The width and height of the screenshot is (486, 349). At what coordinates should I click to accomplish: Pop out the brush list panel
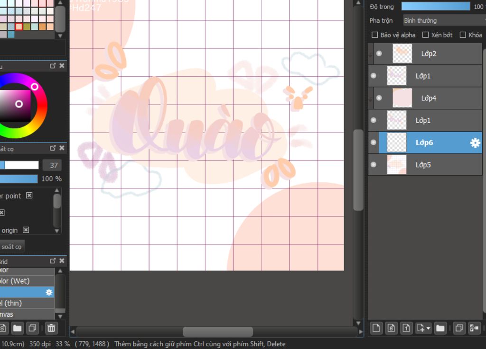pyautogui.click(x=53, y=261)
